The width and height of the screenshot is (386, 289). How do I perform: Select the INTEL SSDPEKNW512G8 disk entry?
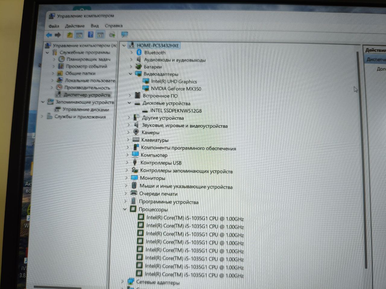(176, 110)
